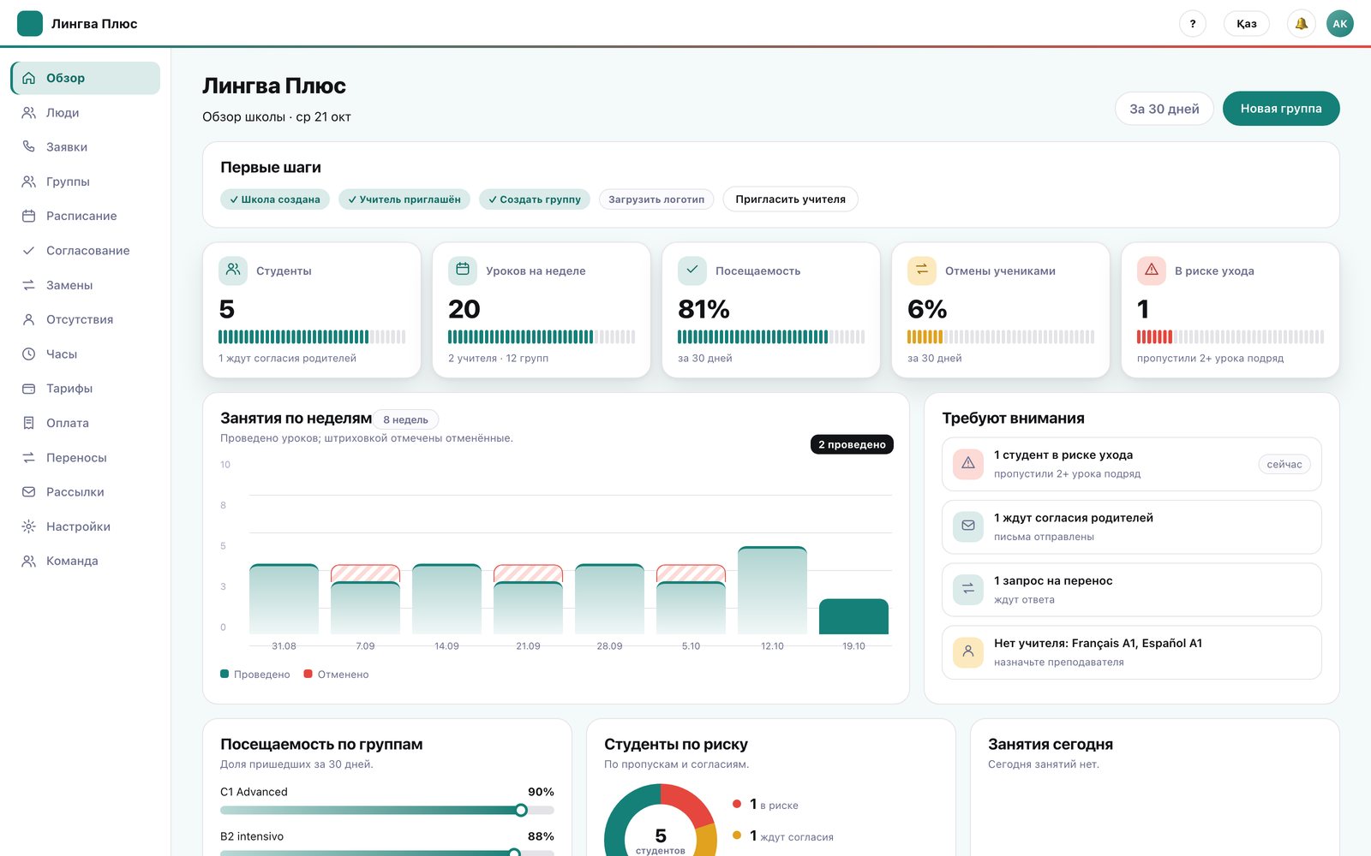Open the За 30 дней period selector
Image resolution: width=1371 pixels, height=856 pixels.
(x=1164, y=109)
